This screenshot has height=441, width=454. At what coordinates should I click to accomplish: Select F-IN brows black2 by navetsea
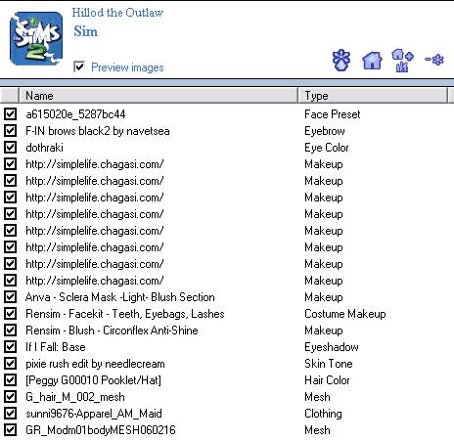98,131
